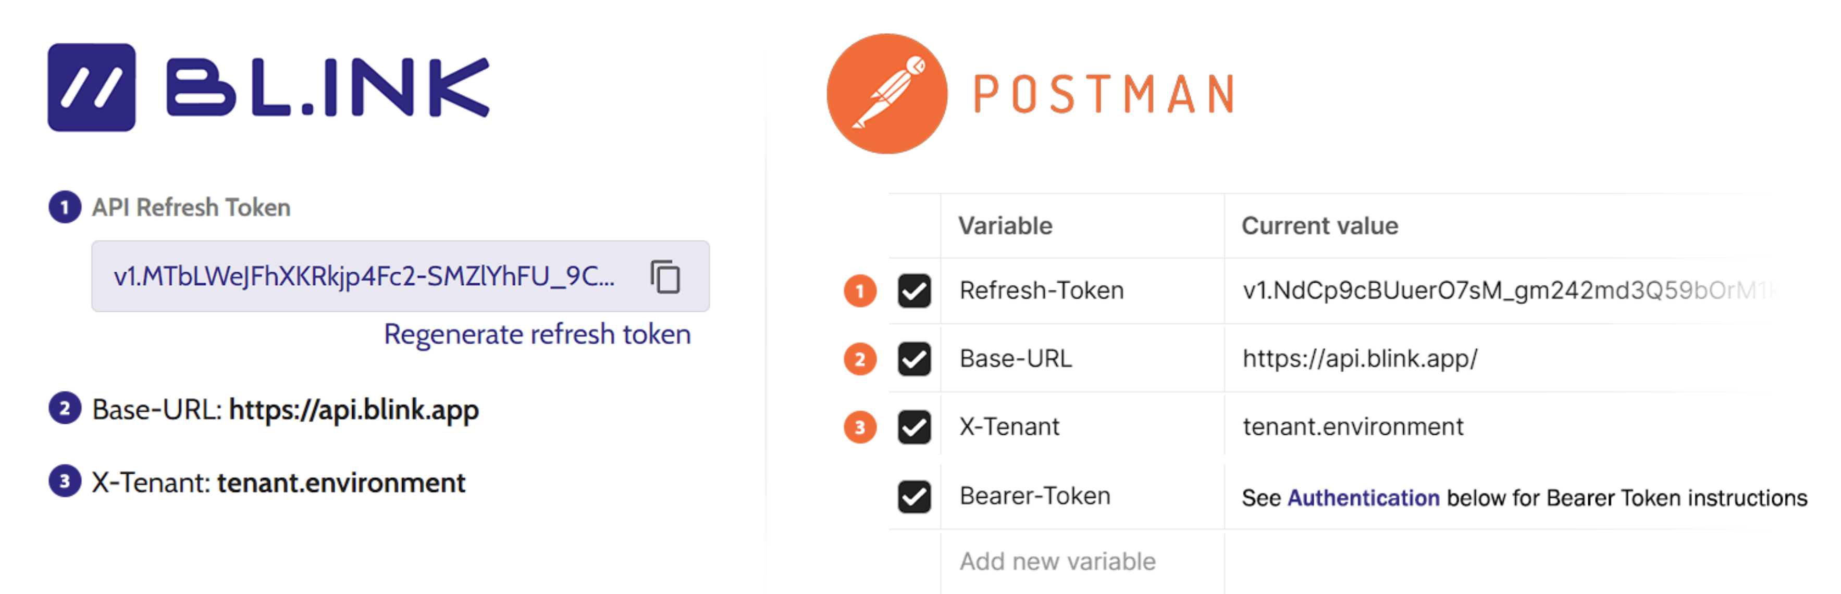The height and width of the screenshot is (594, 1841).
Task: Click the Regenerate refresh token link
Action: [537, 334]
